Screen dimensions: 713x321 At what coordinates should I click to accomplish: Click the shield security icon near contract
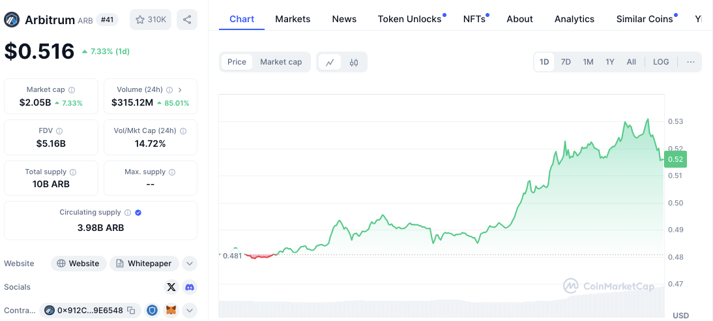coord(153,311)
